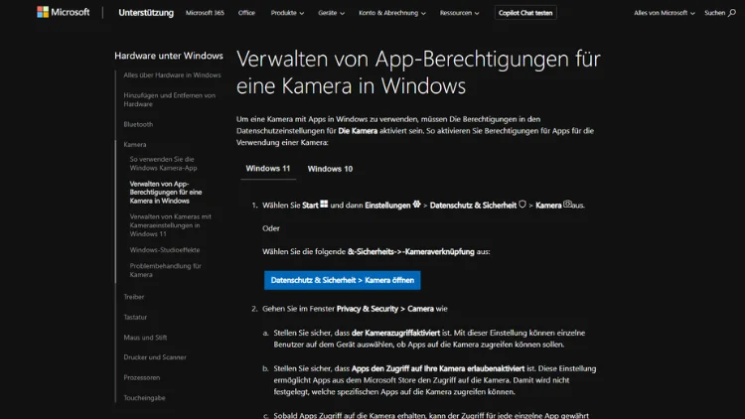Open So verwenden Sie die Windows Kamera-App
Image resolution: width=745 pixels, height=419 pixels.
click(164, 164)
